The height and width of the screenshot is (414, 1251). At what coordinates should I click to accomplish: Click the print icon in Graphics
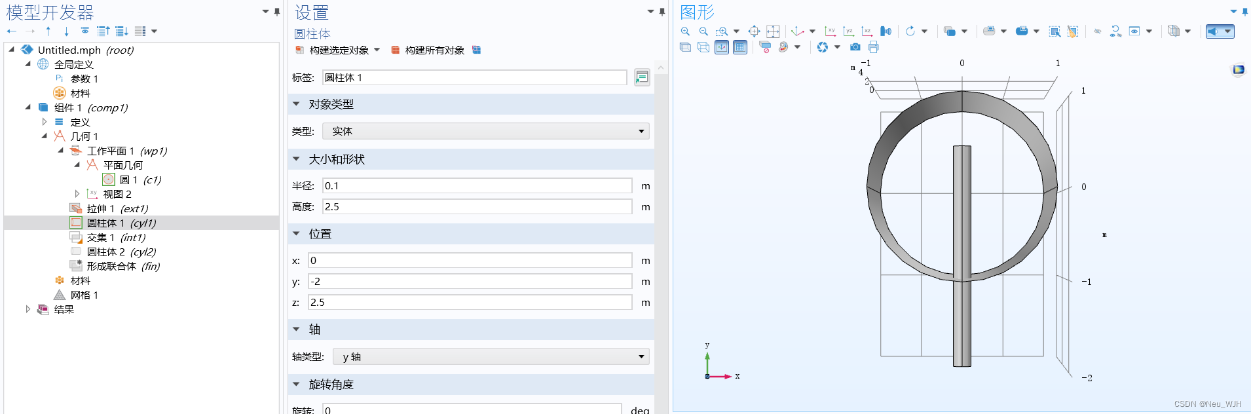(x=873, y=47)
